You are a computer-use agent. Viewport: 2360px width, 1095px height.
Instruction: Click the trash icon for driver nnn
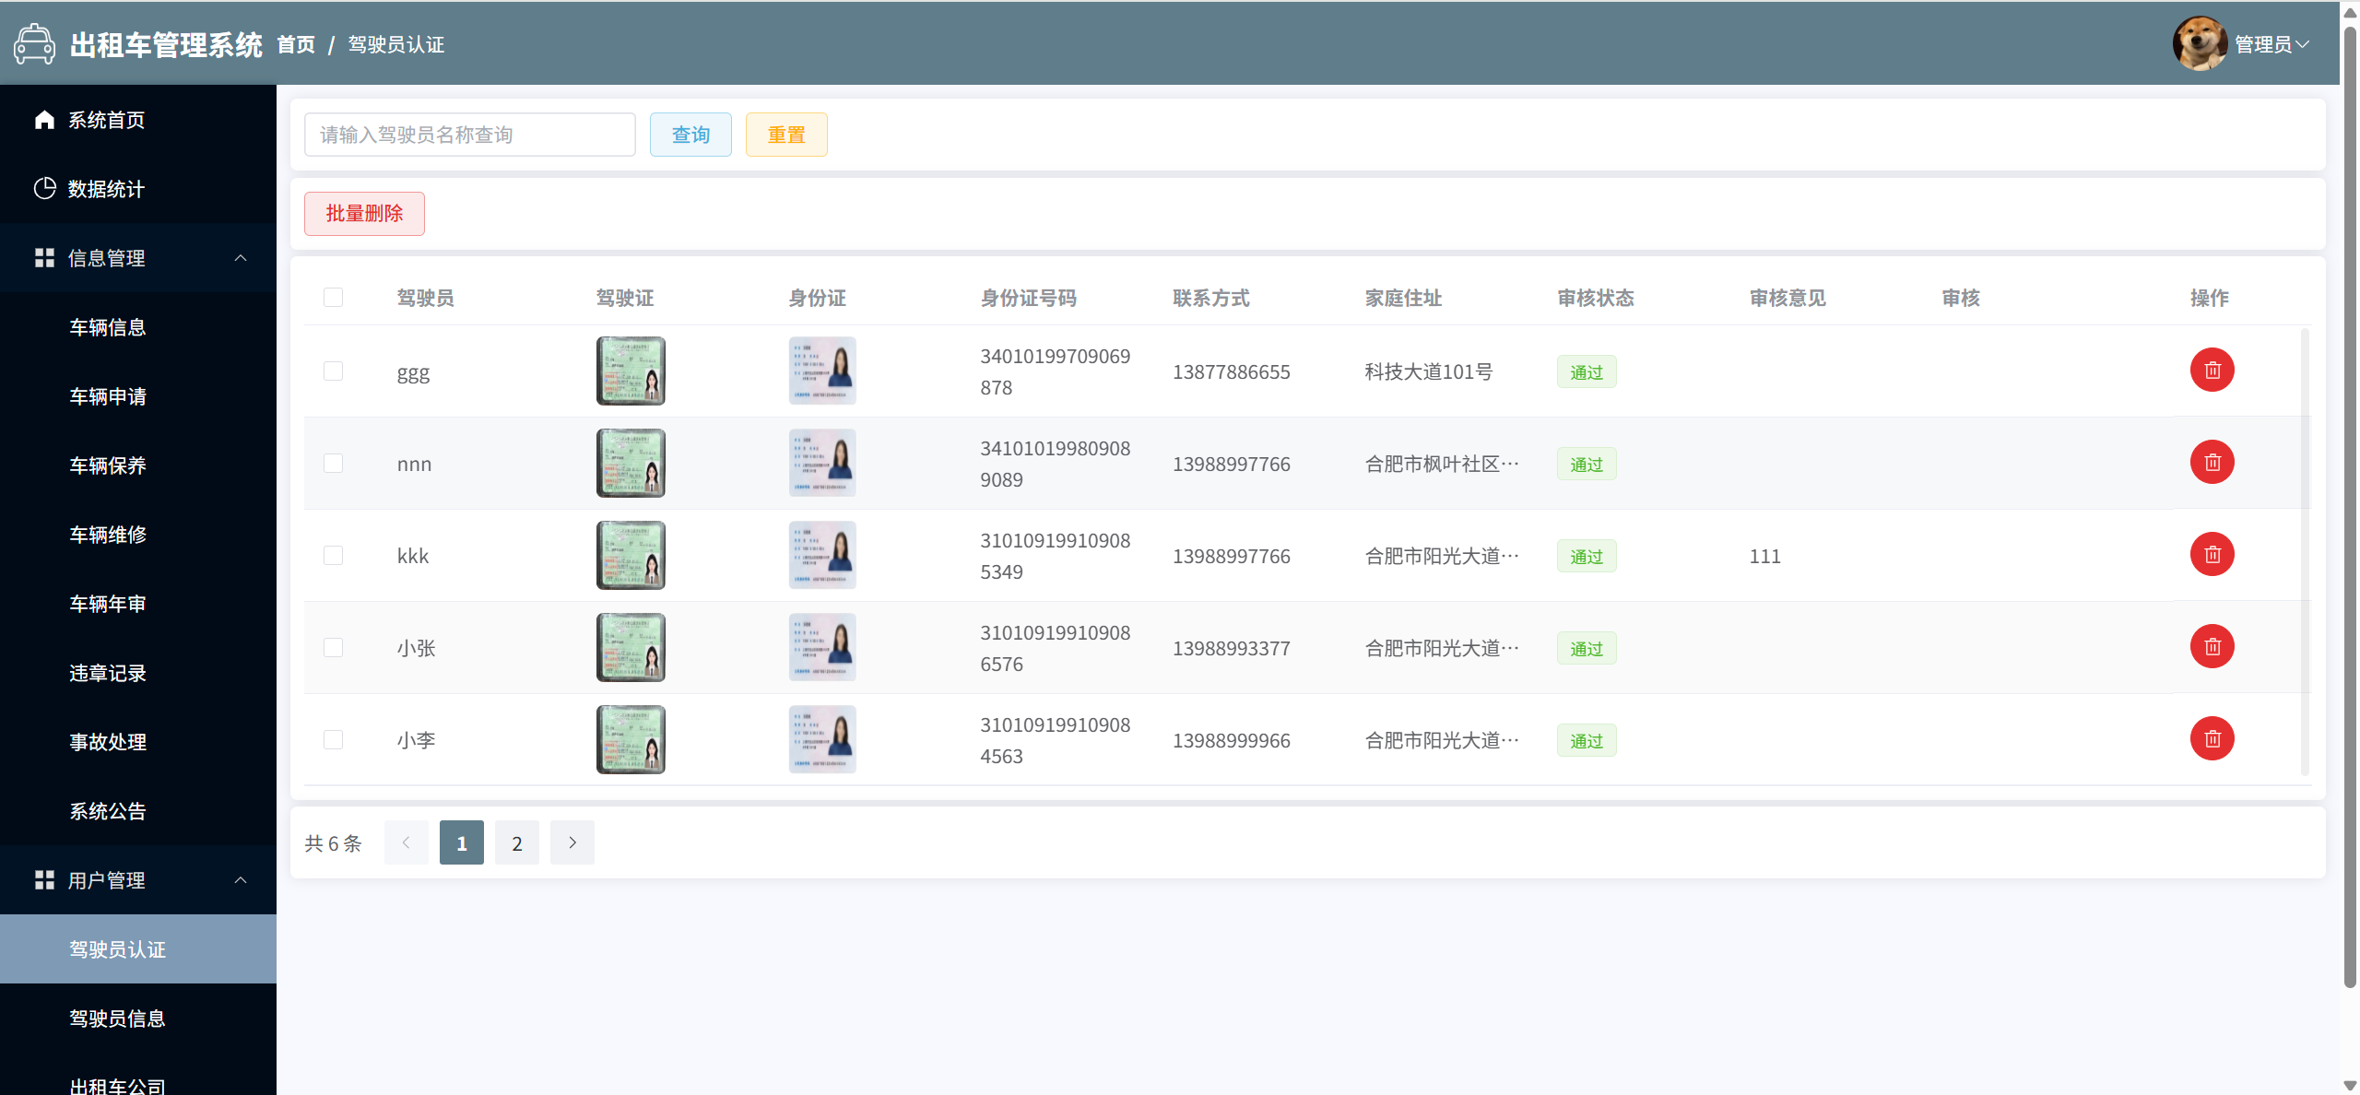point(2212,463)
